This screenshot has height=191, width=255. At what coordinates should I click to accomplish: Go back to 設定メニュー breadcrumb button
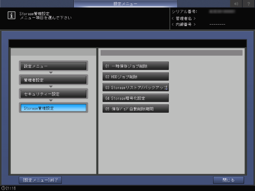(53, 66)
